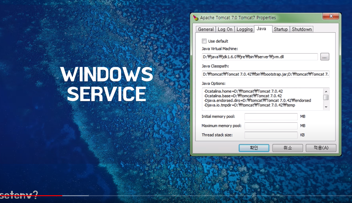Screen dimensions: 352x203
Task: Click the Java Options scrollbar thumb
Action: (326, 97)
